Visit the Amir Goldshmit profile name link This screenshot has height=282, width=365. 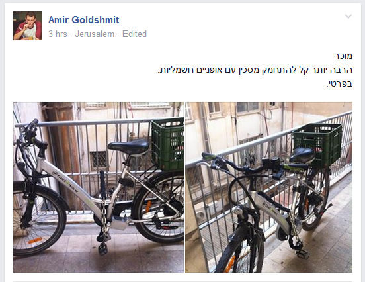[x=83, y=20]
